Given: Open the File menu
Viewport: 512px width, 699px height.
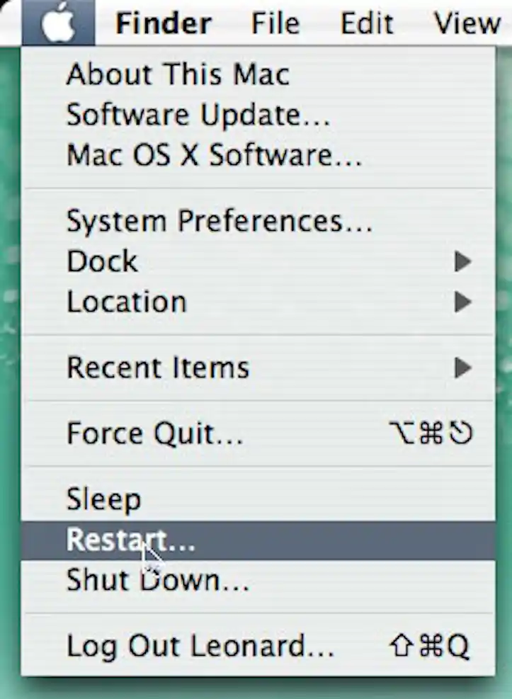Looking at the screenshot, I should [275, 23].
